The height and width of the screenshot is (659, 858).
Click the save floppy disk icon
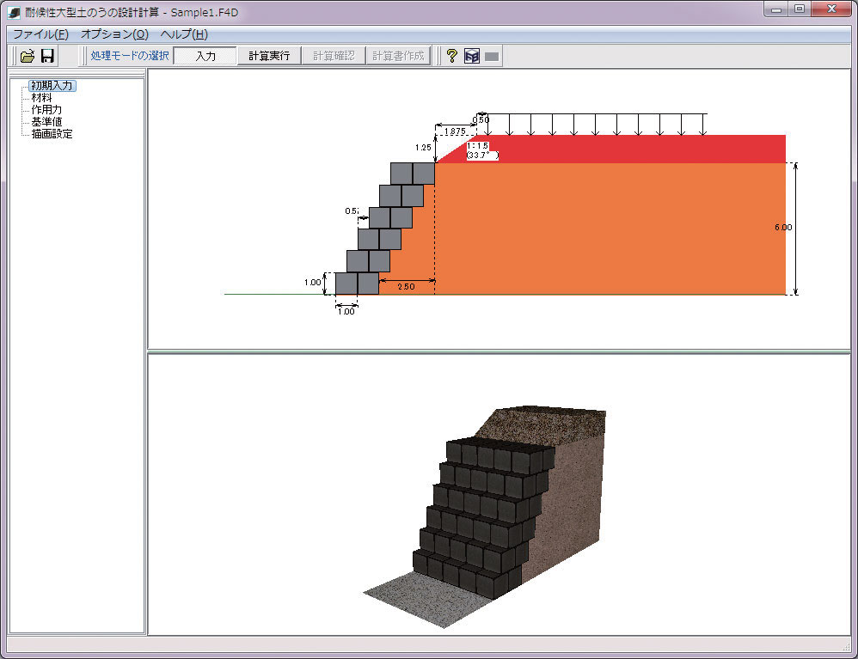coord(47,56)
